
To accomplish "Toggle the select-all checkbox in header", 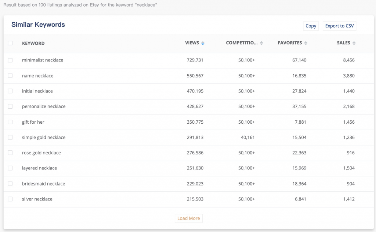I will 10,43.
